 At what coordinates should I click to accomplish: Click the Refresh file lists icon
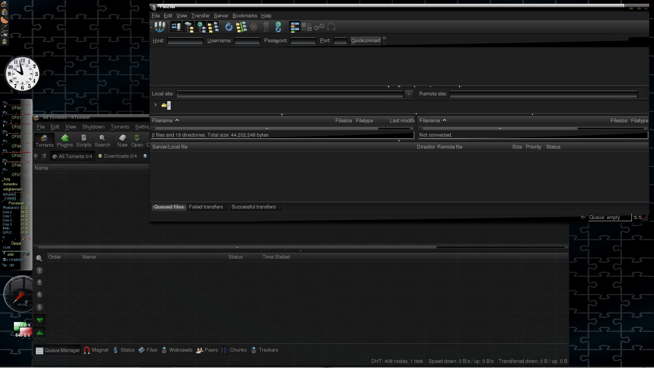click(x=229, y=27)
